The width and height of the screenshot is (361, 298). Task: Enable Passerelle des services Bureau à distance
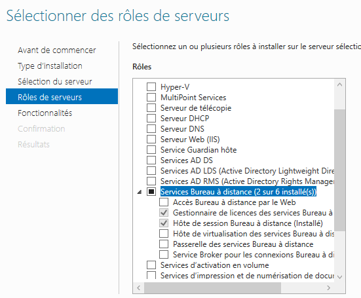(164, 244)
